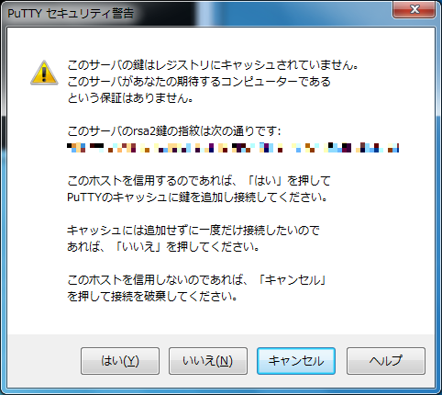Click the yellow warning triangle icon
The image size is (442, 395).
[44, 73]
